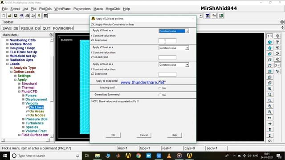Open the Select menu
This screenshot has width=285, height=160.
click(x=15, y=9)
